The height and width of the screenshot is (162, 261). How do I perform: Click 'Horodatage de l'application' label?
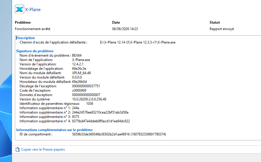(x=41, y=69)
